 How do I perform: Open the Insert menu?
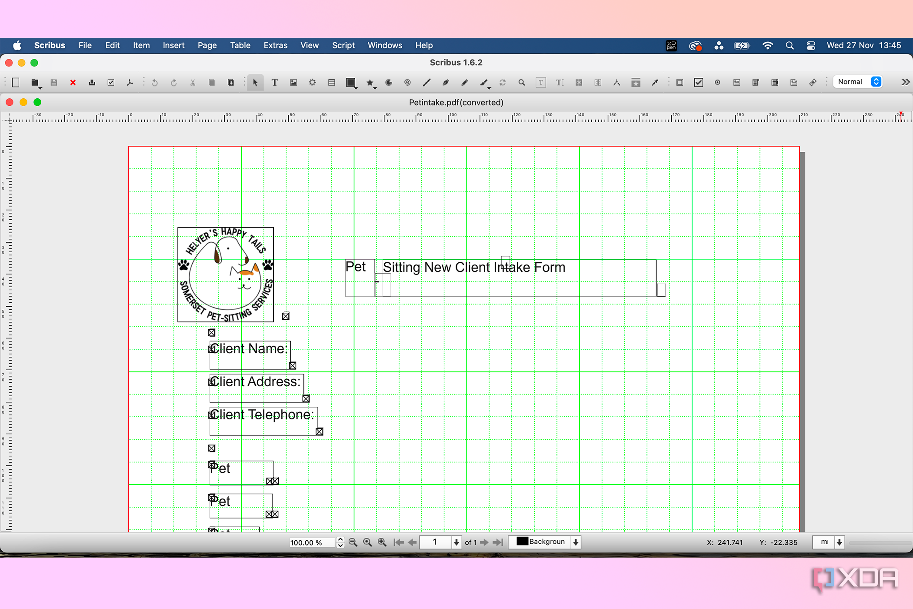[x=173, y=45]
